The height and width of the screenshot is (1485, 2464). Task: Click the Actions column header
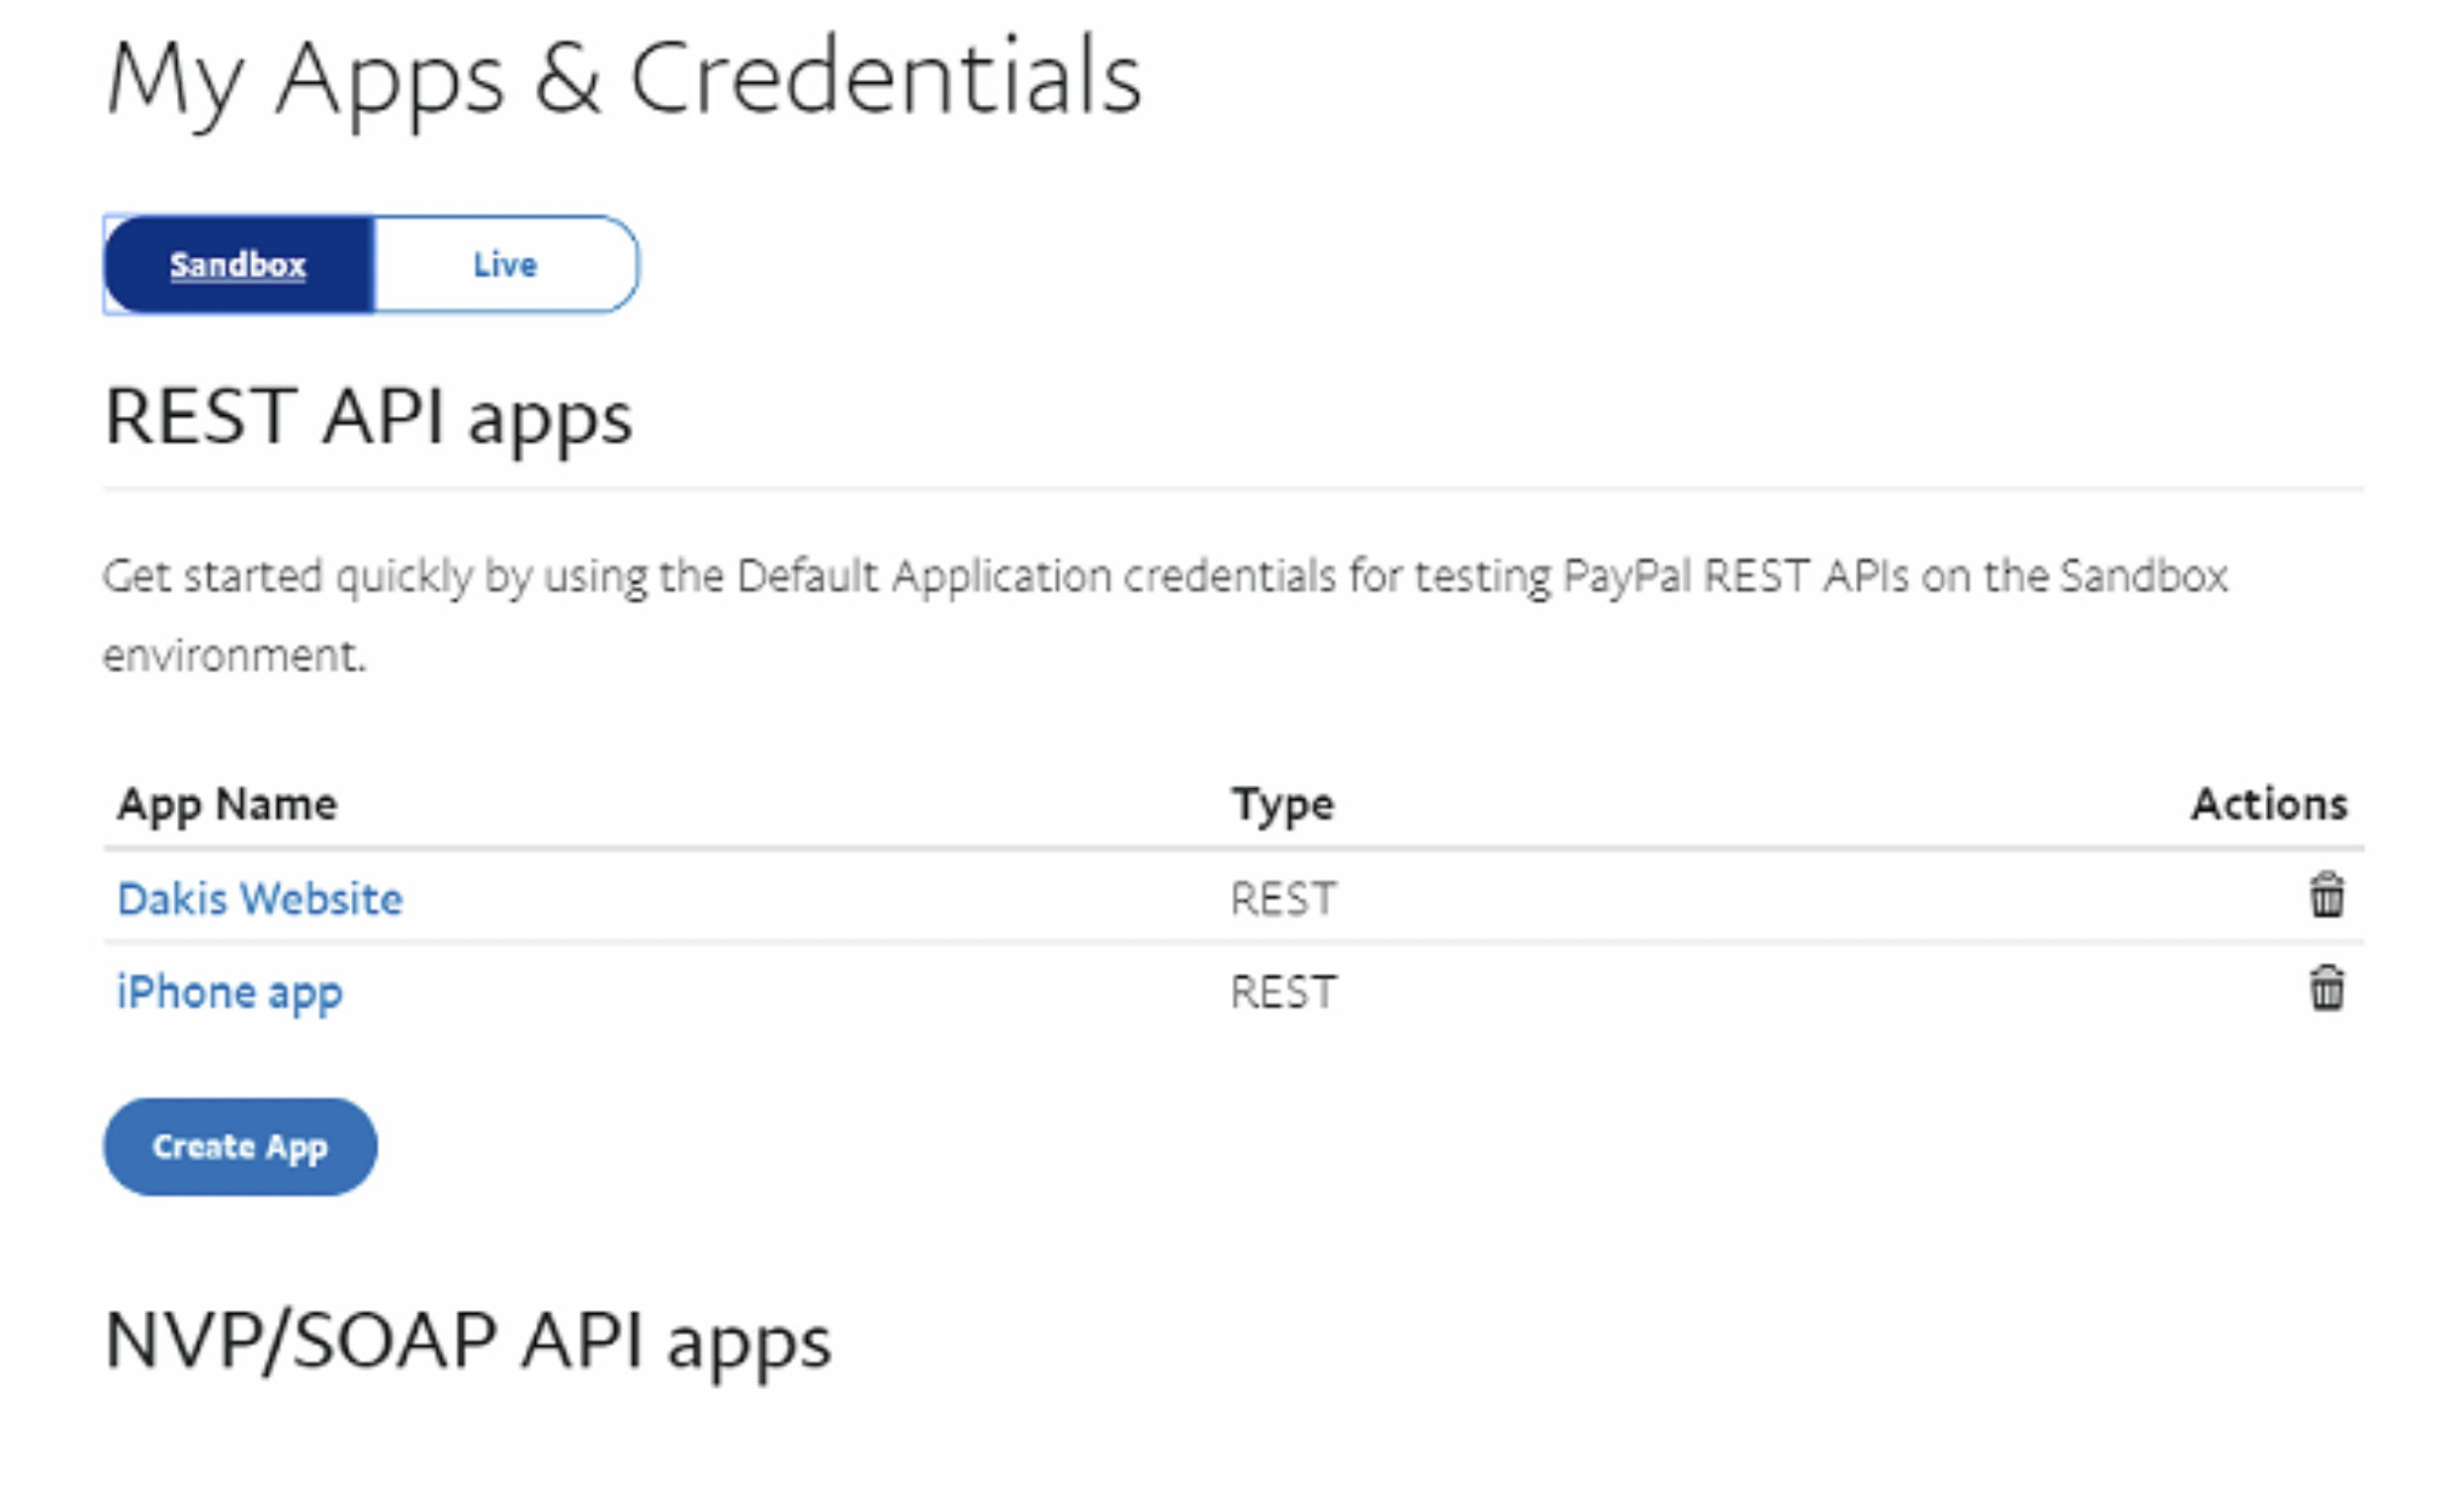point(2268,804)
